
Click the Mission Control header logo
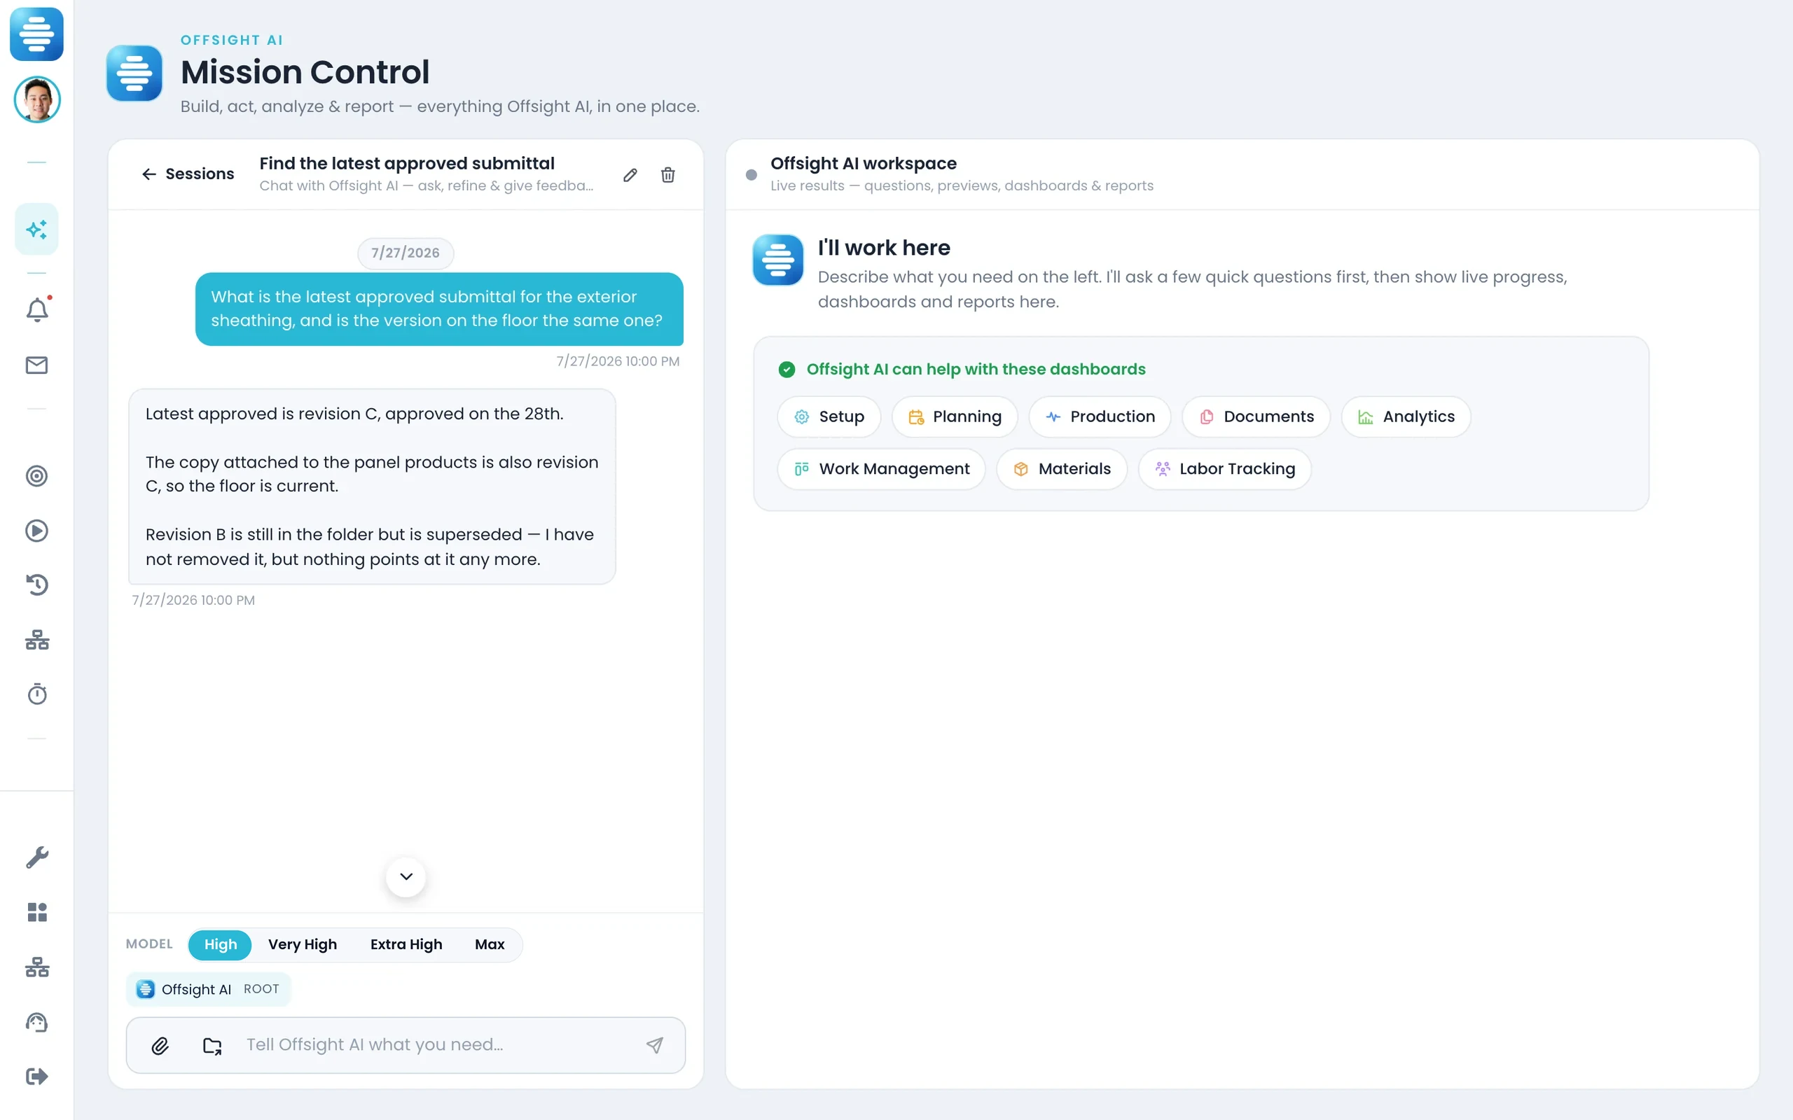[134, 73]
